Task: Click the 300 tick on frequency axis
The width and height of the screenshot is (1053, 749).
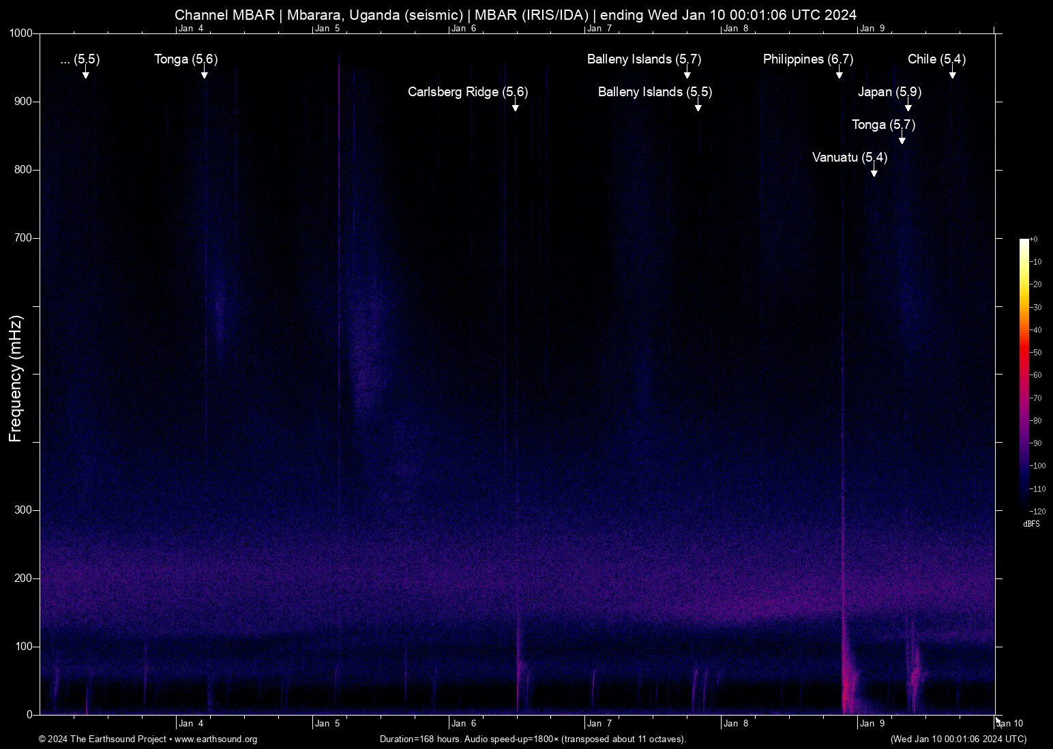Action: (x=23, y=510)
